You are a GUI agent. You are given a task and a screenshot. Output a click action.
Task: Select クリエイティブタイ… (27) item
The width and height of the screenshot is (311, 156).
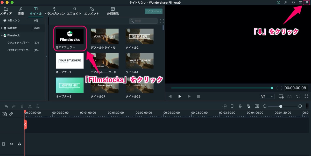click(23, 43)
